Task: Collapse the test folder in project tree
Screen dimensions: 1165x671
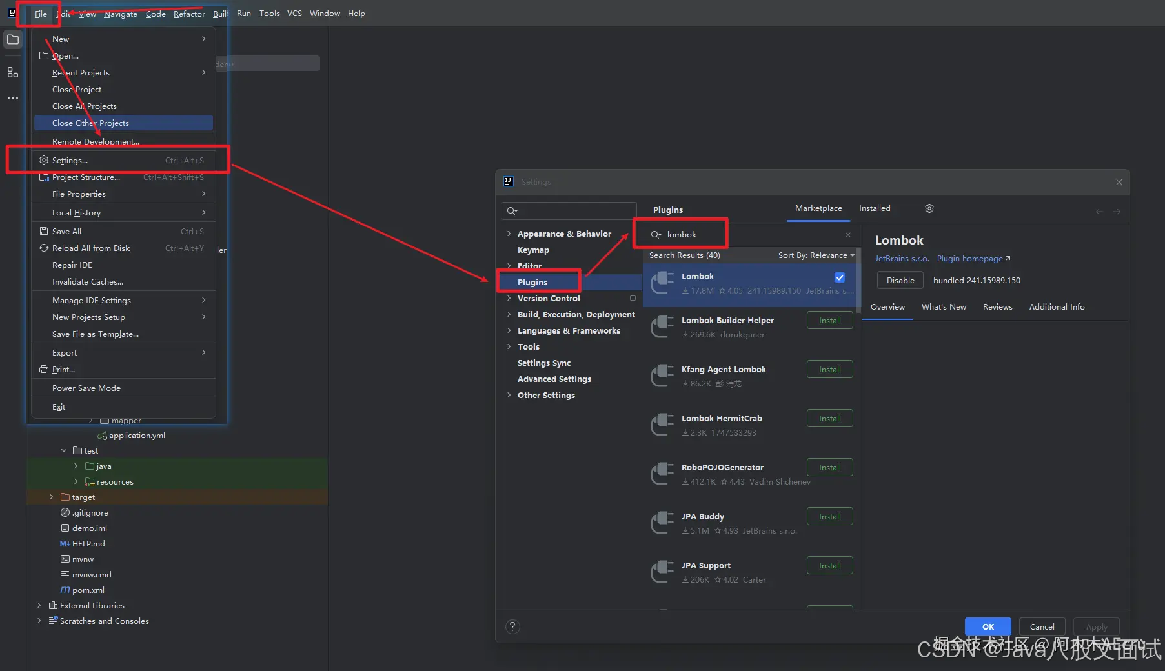Action: coord(64,450)
